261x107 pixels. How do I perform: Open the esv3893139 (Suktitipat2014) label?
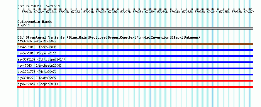click(41, 59)
